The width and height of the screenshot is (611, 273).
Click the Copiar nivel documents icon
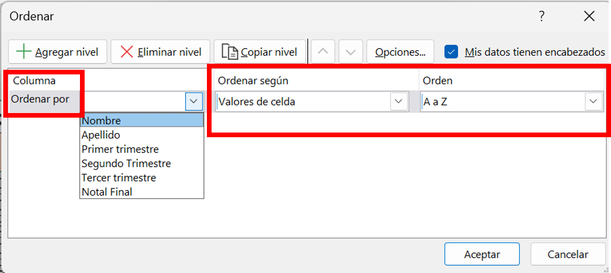(230, 52)
